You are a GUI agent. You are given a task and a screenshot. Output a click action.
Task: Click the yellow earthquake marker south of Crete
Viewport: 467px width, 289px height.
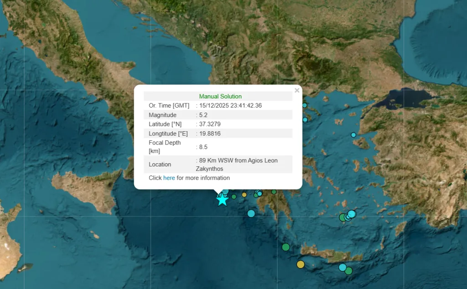(300, 263)
